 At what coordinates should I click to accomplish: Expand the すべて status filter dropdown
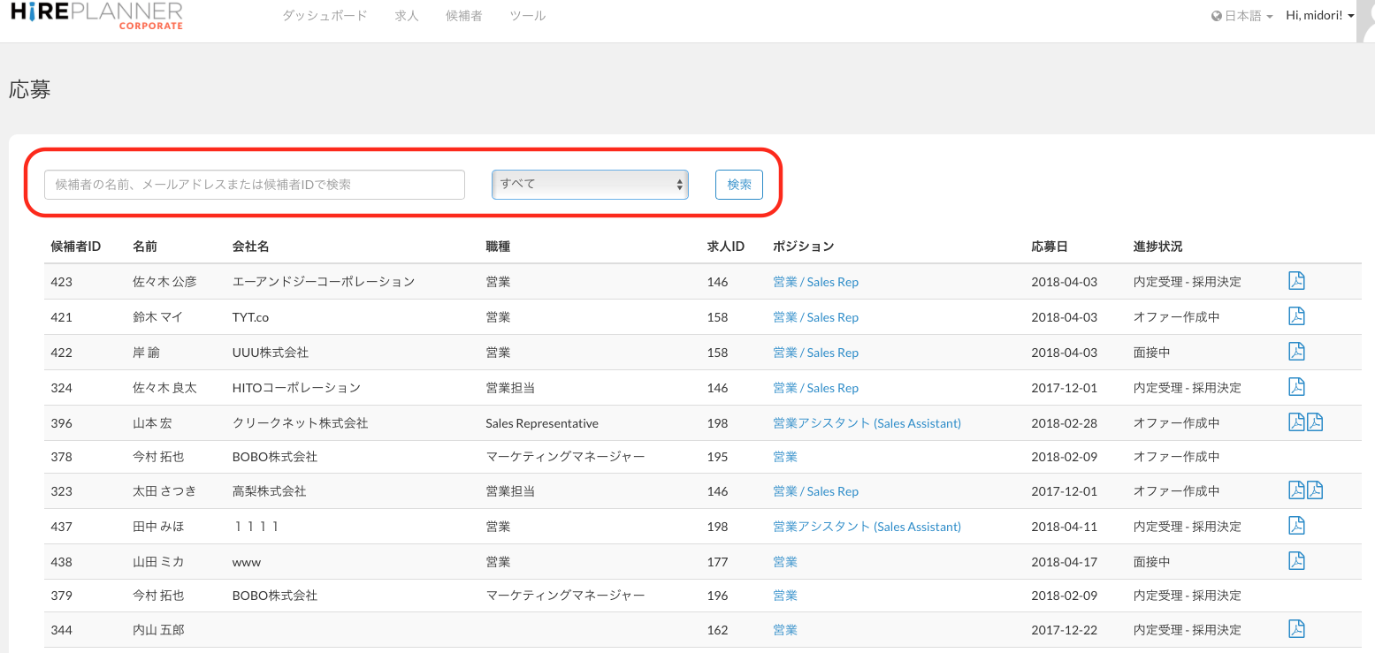(x=590, y=185)
